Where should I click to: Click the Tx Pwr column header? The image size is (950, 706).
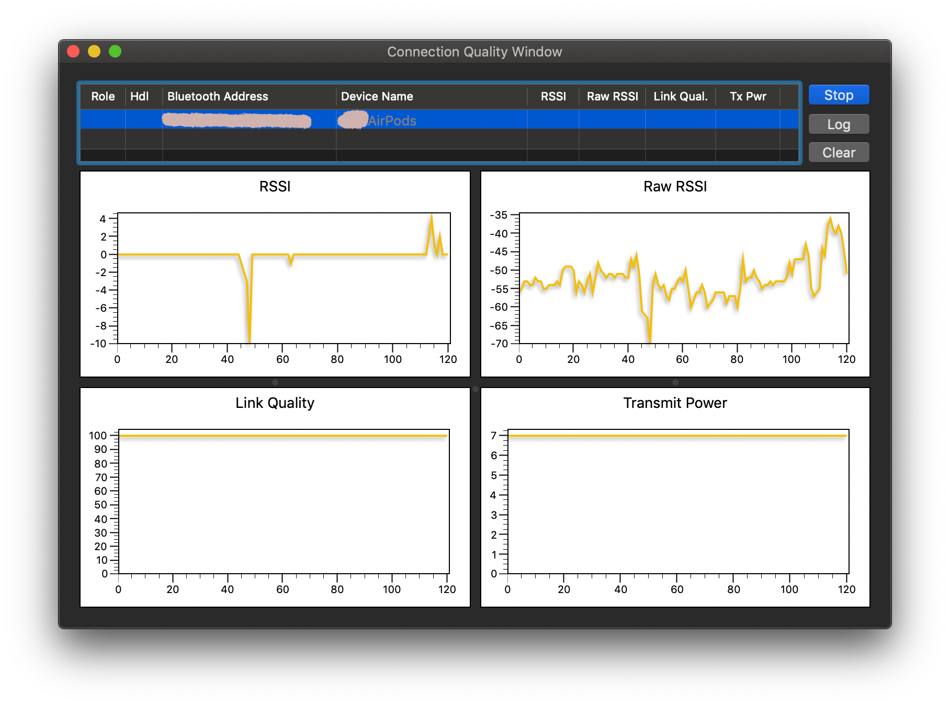748,97
